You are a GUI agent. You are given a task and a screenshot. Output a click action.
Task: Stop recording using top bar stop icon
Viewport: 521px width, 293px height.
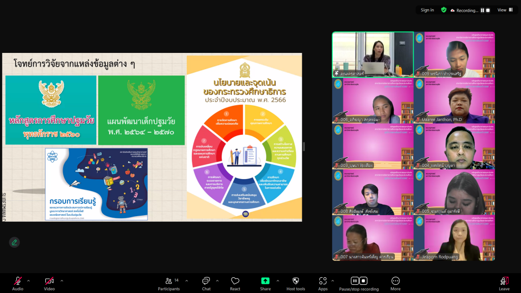488,10
